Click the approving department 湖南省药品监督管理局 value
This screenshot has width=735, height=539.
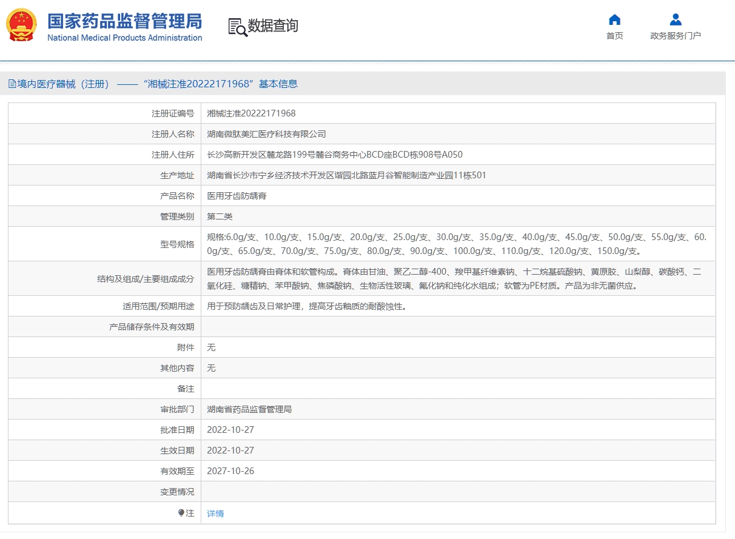coord(249,409)
